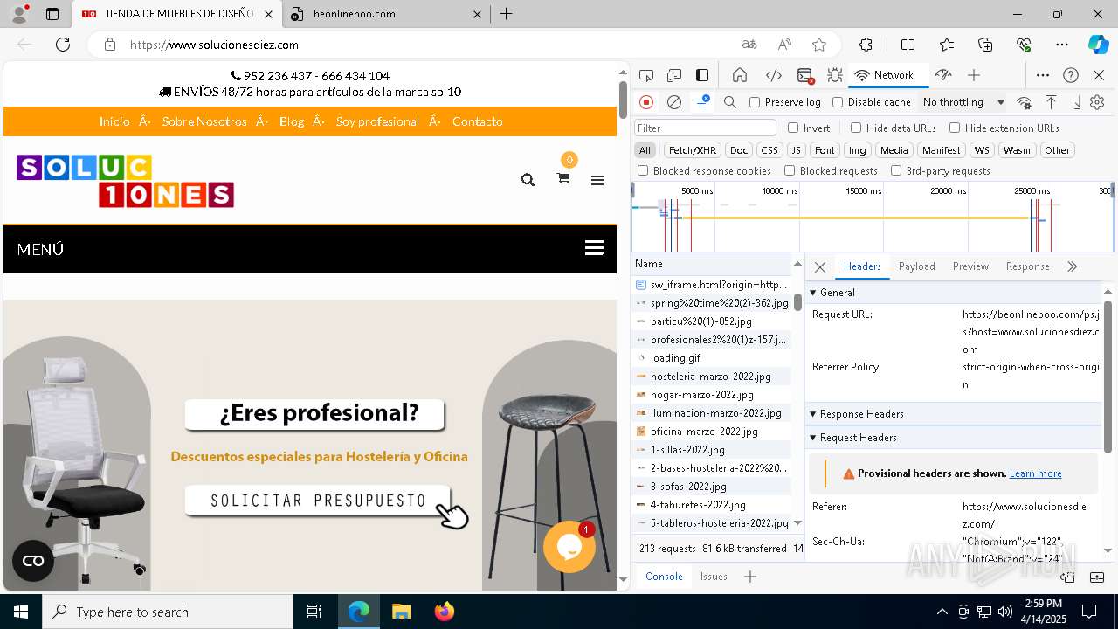Open the Inspect element tool in DevTools
This screenshot has width=1118, height=629.
tap(646, 75)
